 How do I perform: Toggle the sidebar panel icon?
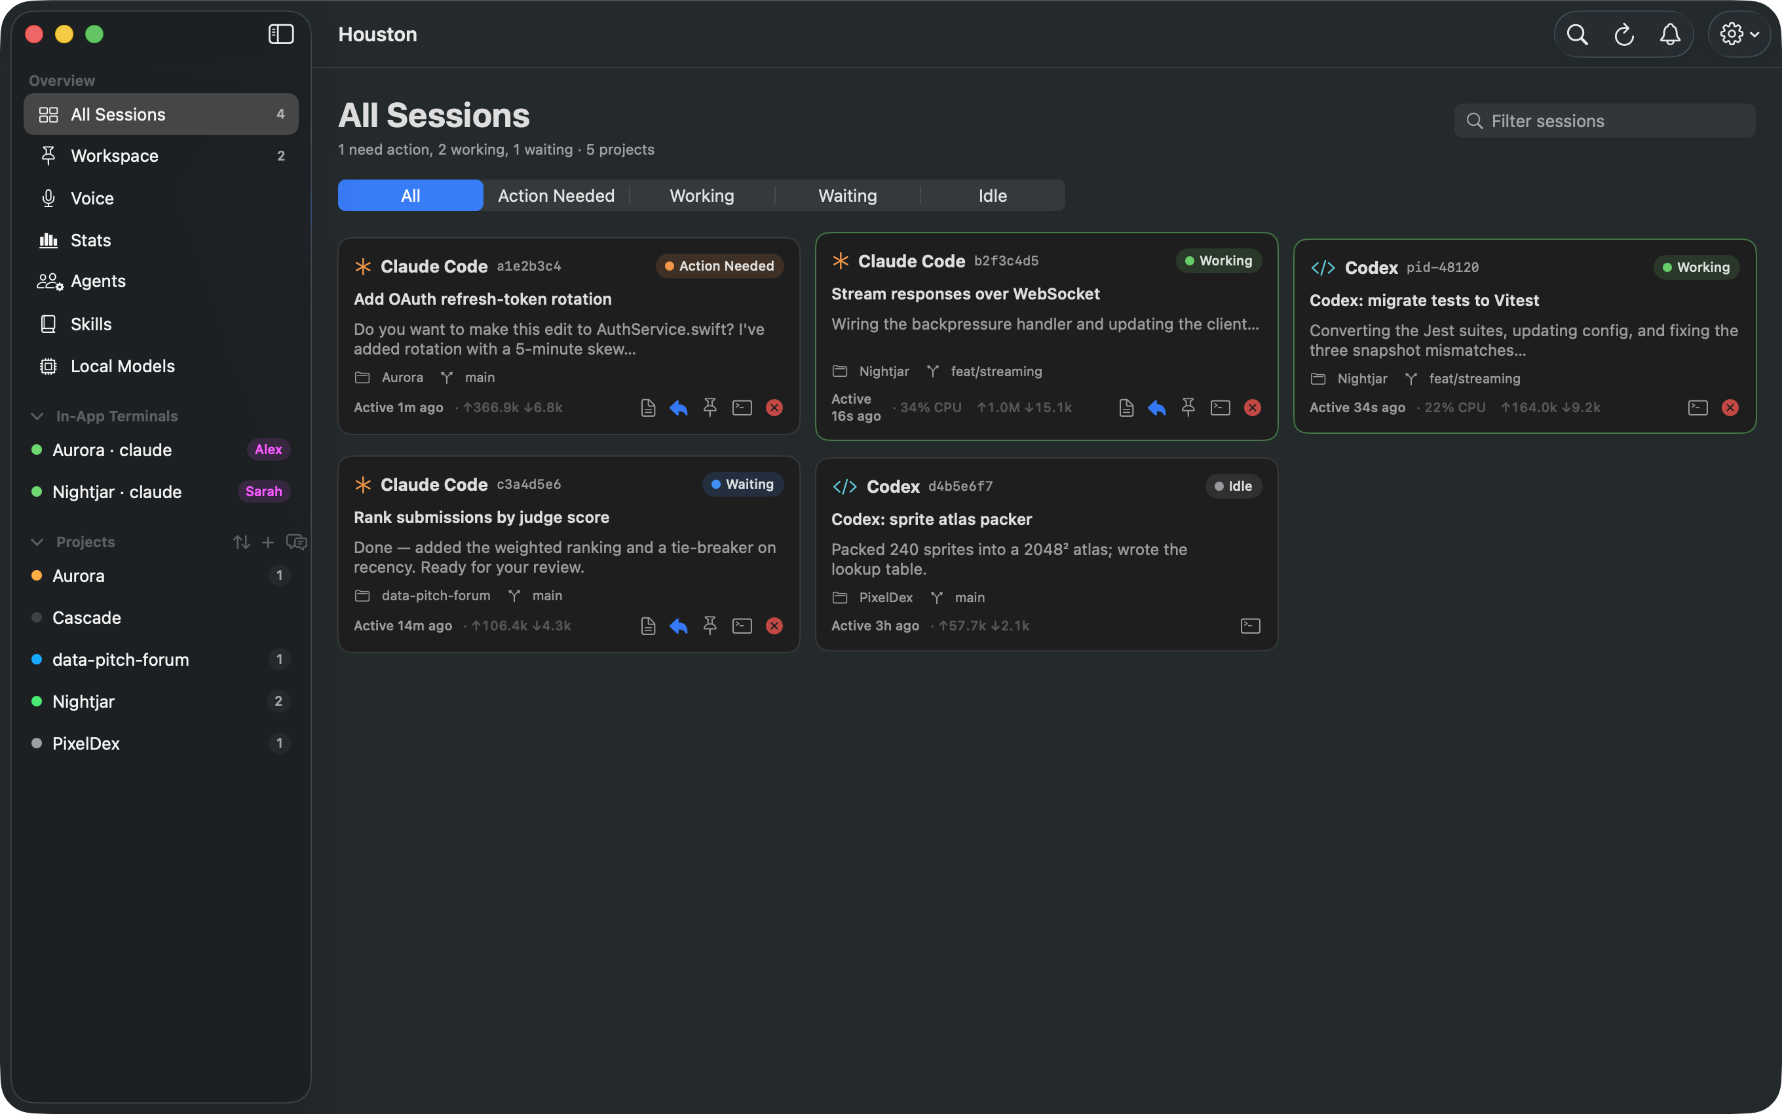coord(280,35)
